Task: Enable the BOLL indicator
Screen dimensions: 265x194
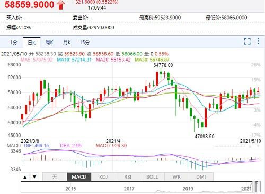Action: tap(152, 177)
